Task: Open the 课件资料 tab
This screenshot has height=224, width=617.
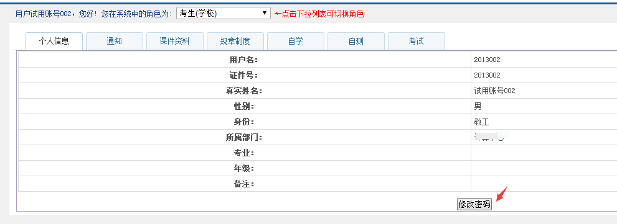Action: click(175, 41)
